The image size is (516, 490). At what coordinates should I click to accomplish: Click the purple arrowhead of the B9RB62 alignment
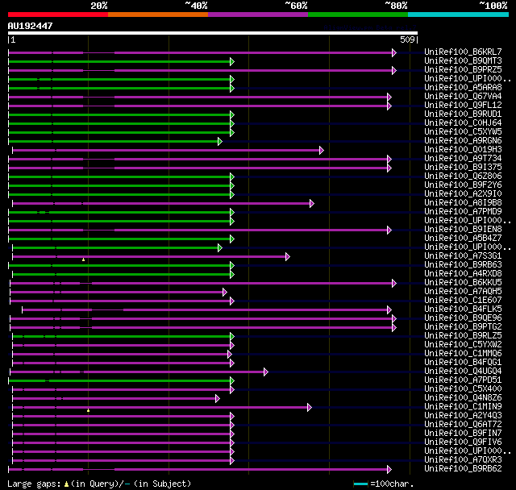coord(389,469)
